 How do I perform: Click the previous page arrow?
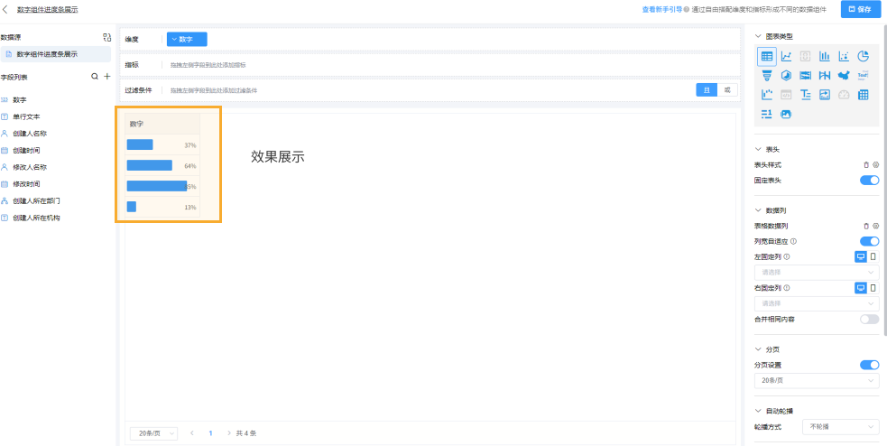pyautogui.click(x=192, y=433)
